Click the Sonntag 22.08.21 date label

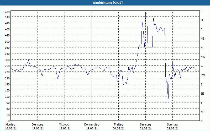(172, 126)
